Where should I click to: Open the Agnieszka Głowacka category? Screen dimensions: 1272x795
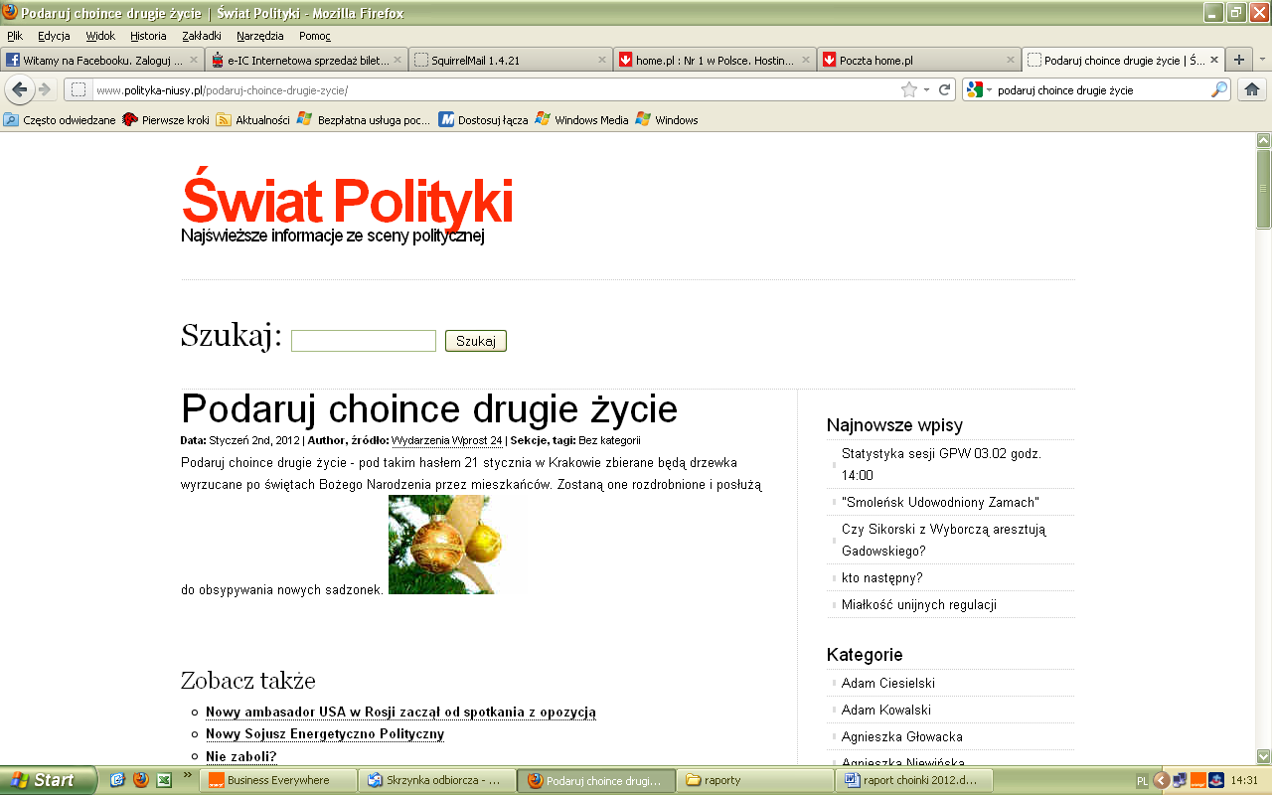coord(902,736)
